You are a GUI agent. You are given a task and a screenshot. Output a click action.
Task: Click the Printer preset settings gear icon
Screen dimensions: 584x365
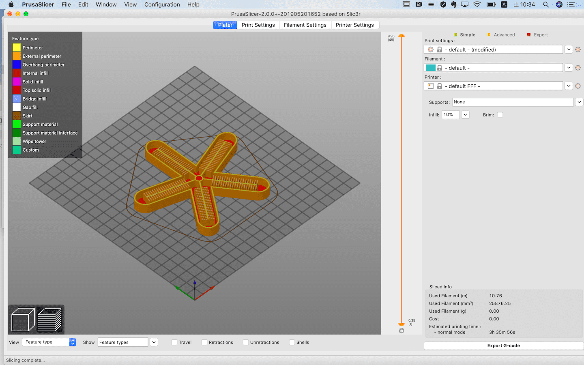tap(578, 86)
